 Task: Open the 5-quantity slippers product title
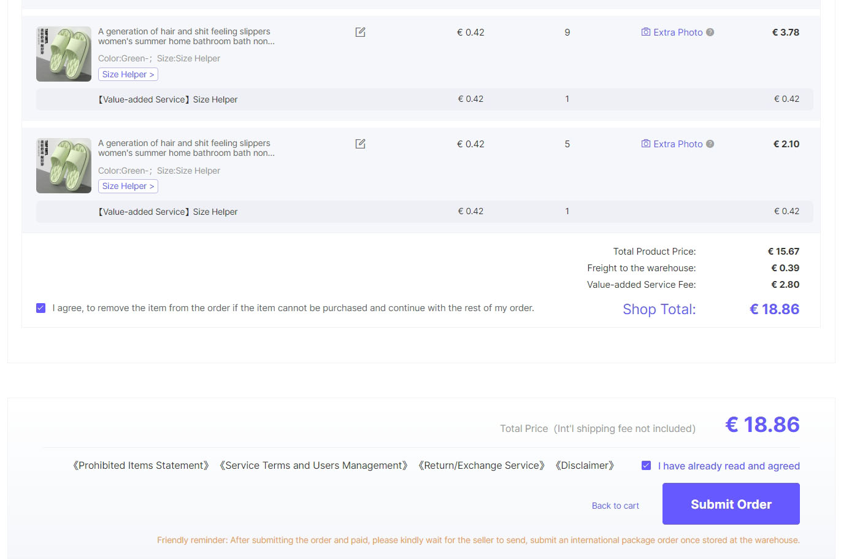tap(186, 148)
